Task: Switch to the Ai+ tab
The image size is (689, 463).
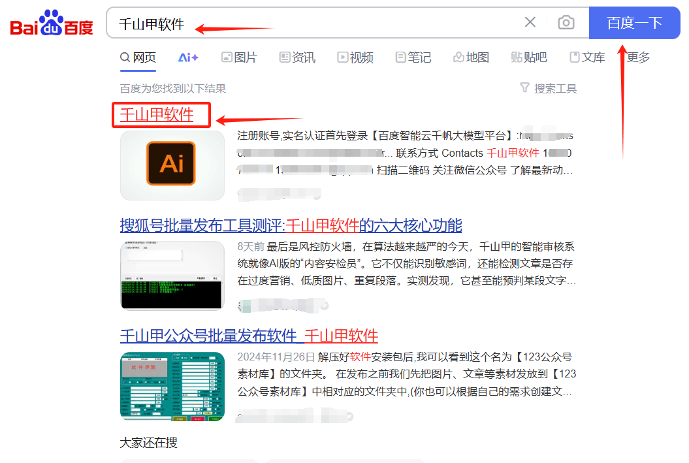Action: click(188, 57)
